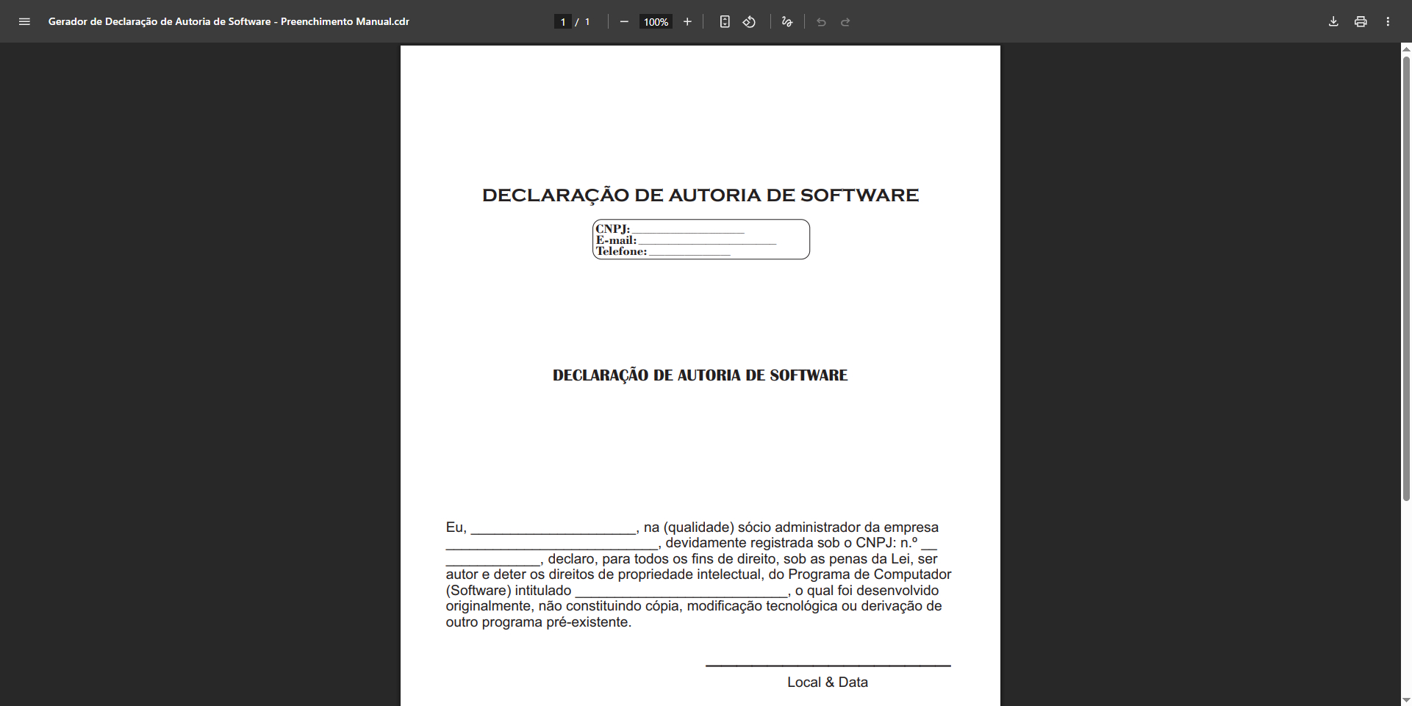The image size is (1412, 706).
Task: Zoom out using the minus icon
Action: (624, 21)
